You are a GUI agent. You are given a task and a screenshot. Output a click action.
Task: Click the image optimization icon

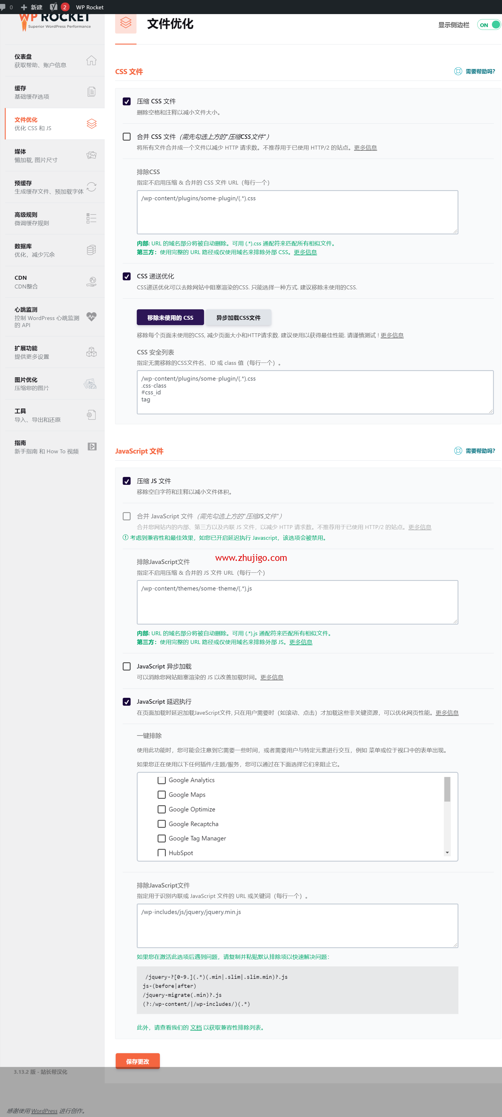click(x=90, y=383)
